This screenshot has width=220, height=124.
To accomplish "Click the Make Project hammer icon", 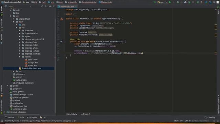I will pyautogui.click(x=154, y=2).
